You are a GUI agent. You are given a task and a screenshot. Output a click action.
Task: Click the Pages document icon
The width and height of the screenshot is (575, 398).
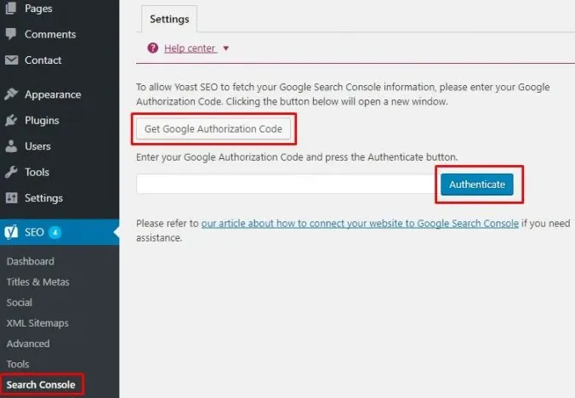[x=11, y=8]
